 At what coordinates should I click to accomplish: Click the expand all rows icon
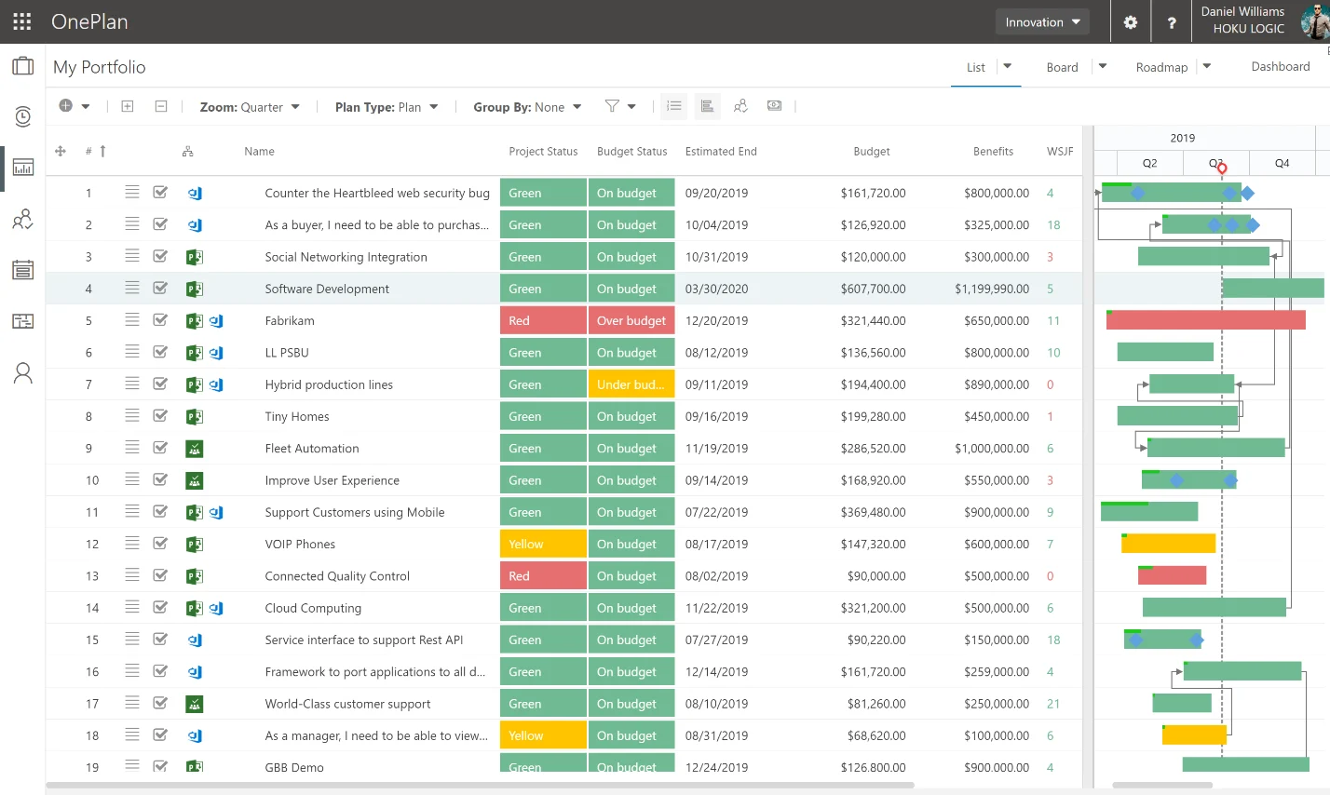tap(128, 106)
